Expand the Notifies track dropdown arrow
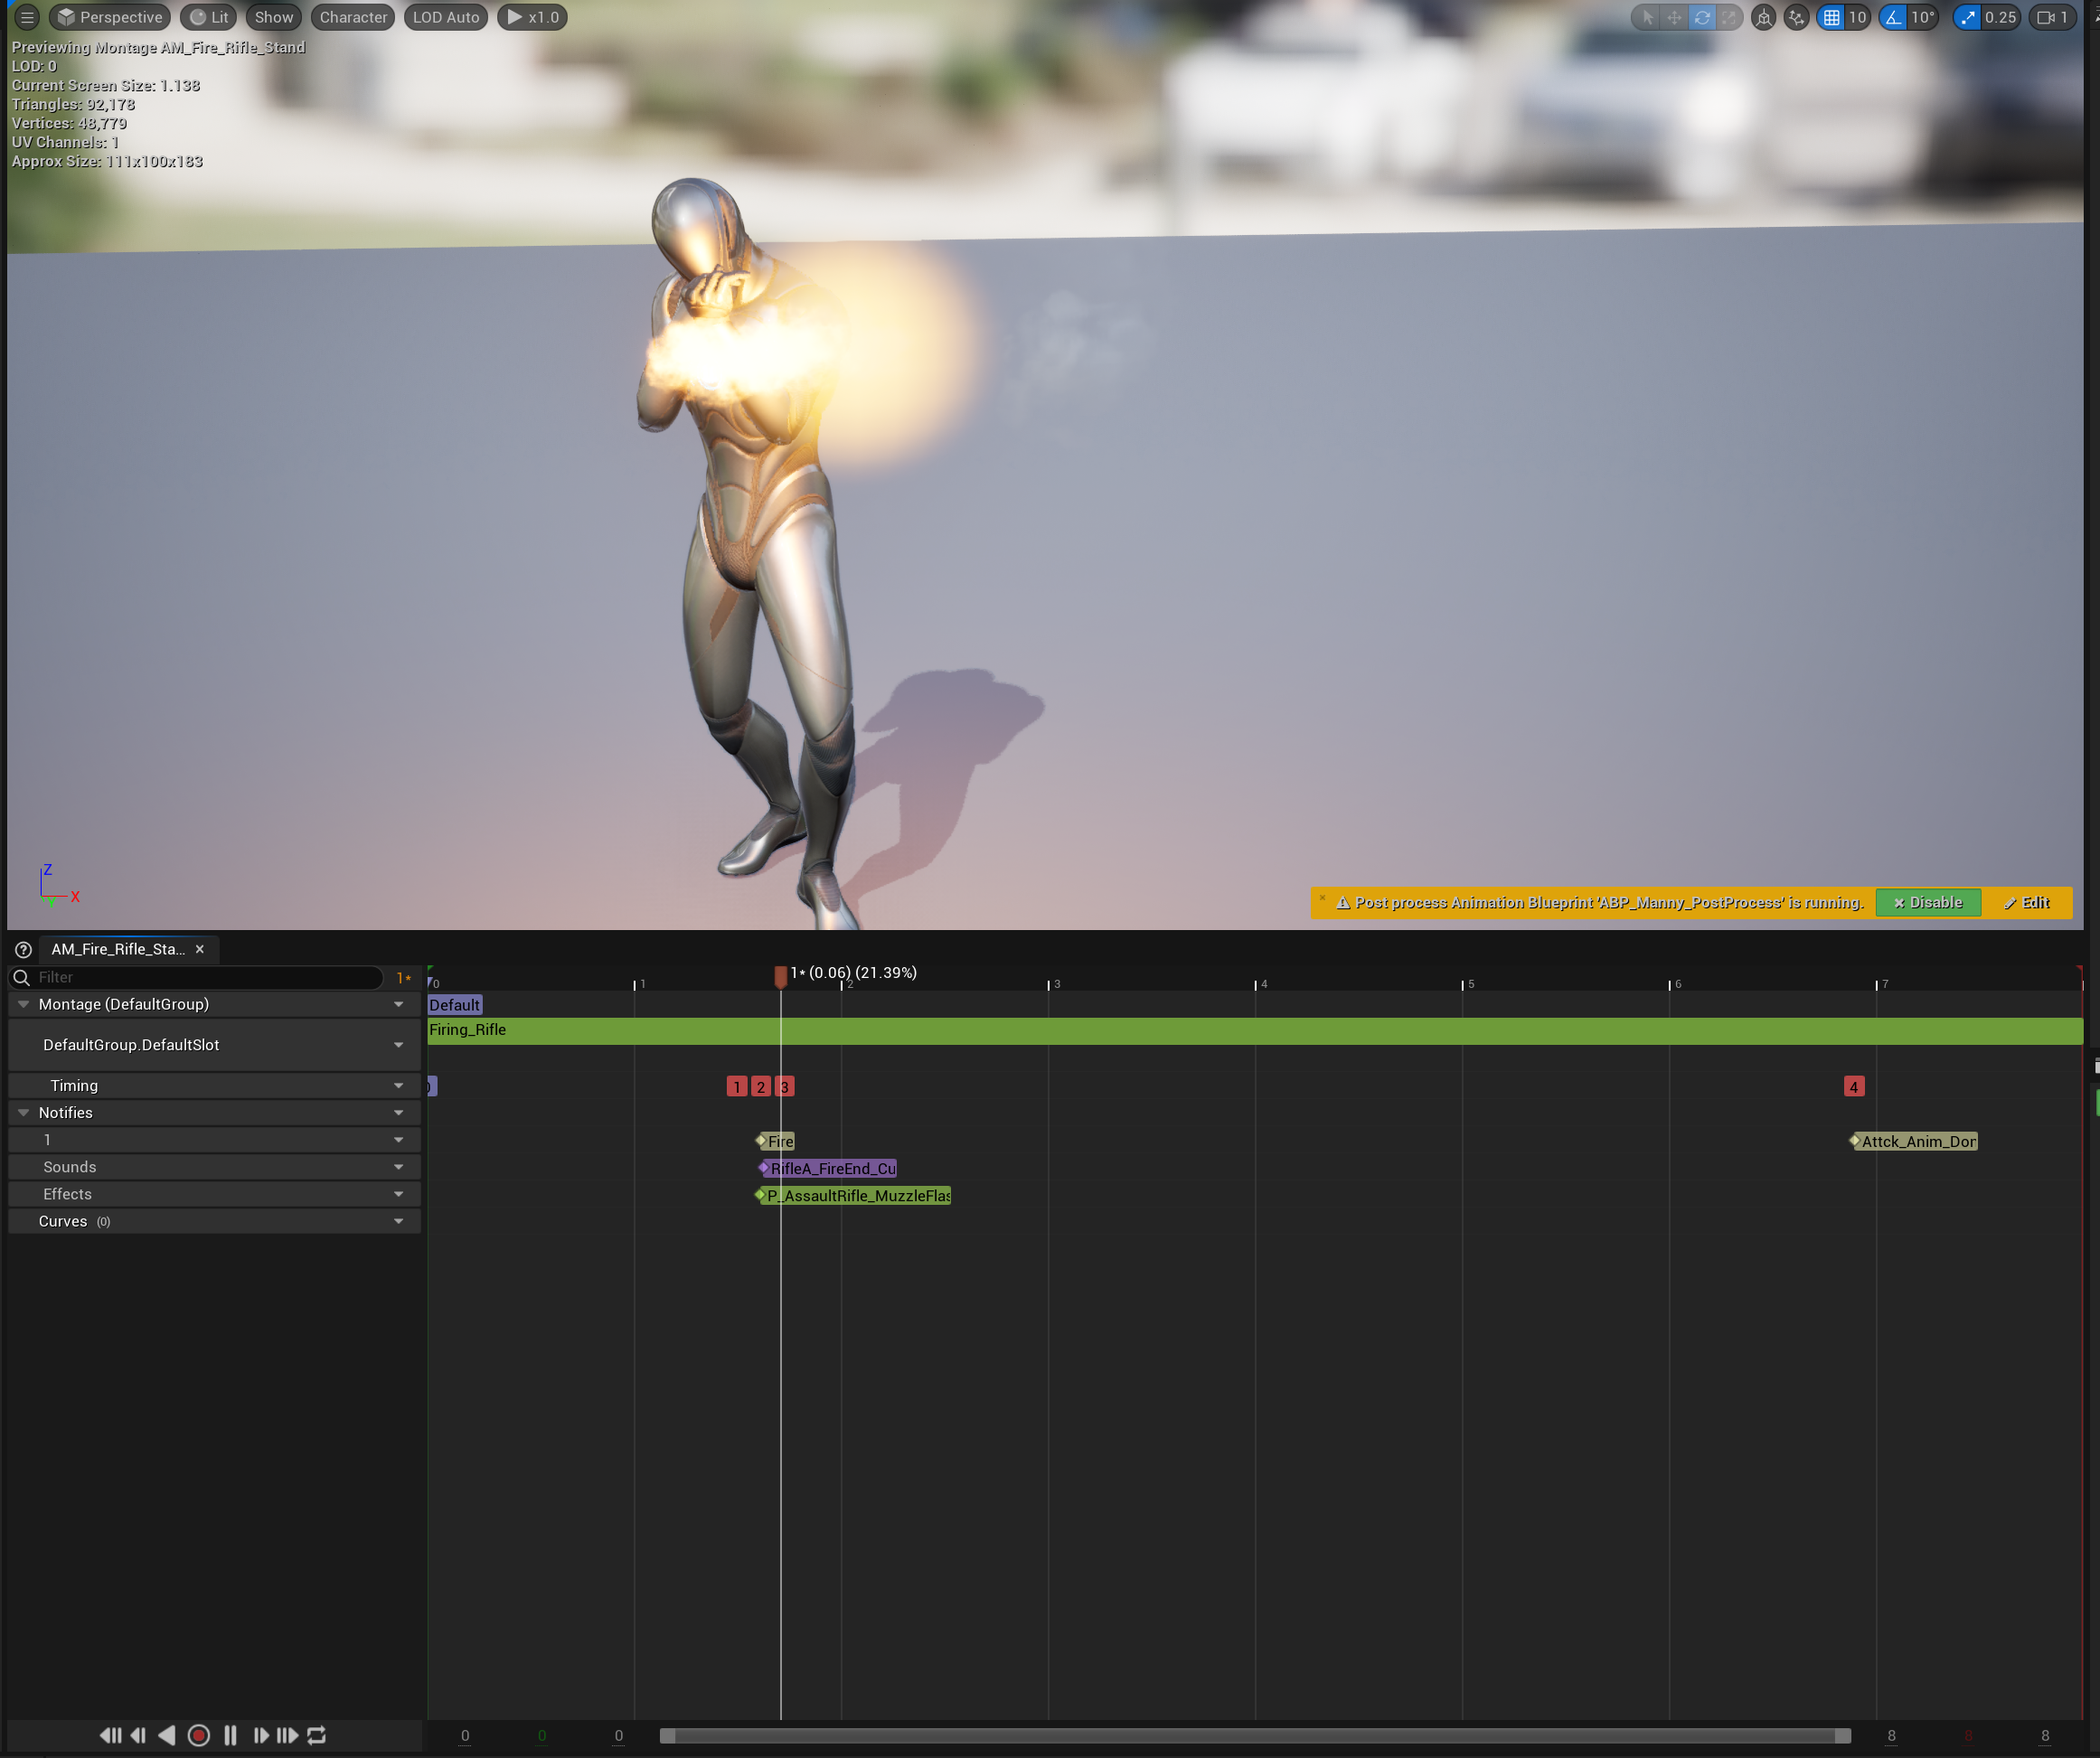 coord(398,1112)
